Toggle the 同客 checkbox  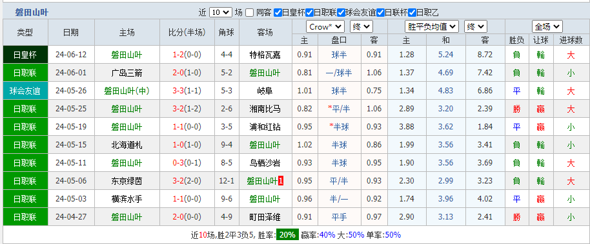(249, 13)
